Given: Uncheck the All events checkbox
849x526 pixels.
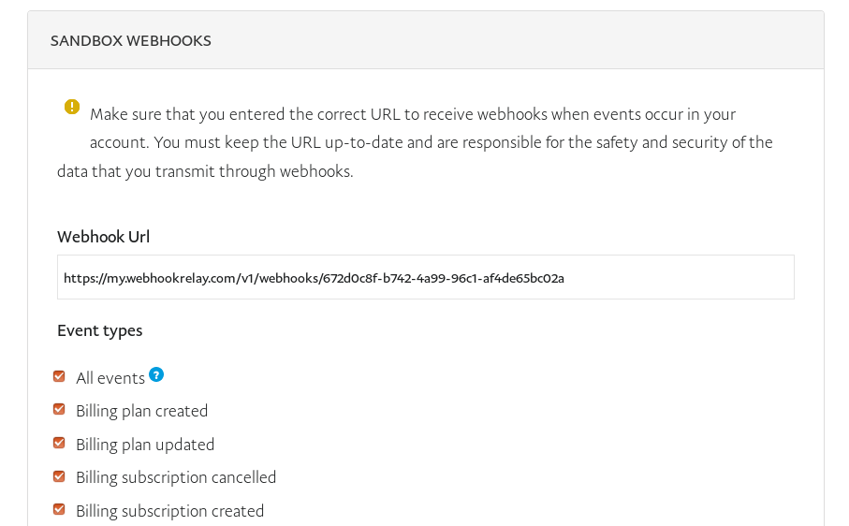Looking at the screenshot, I should pos(59,376).
